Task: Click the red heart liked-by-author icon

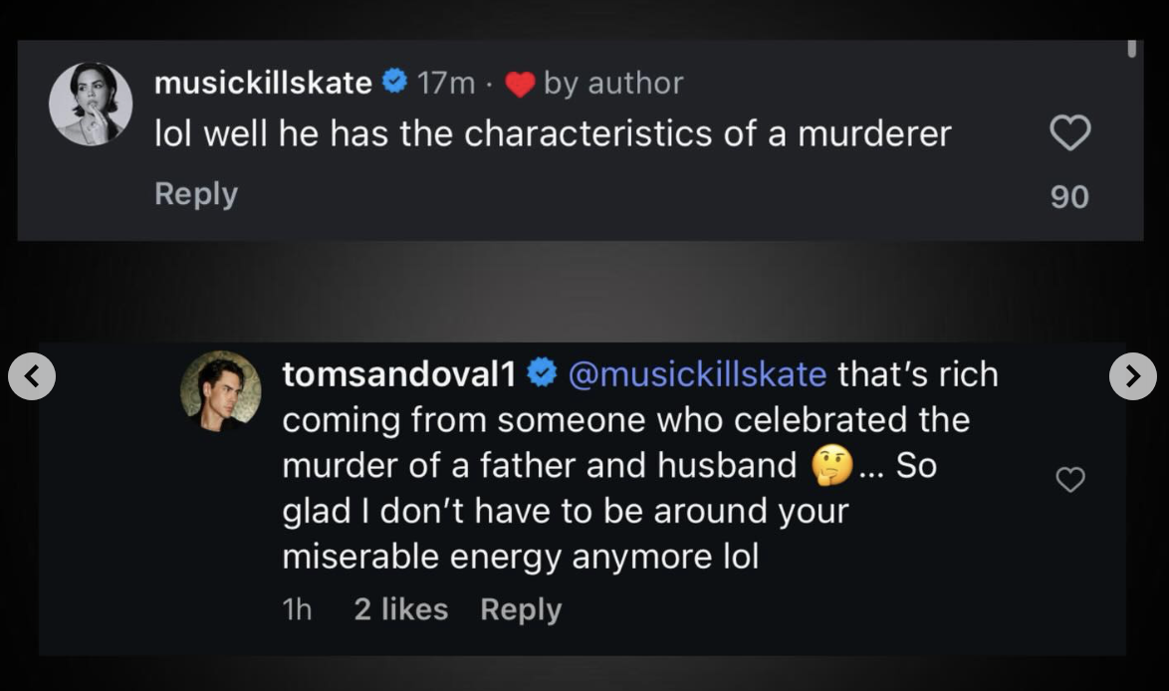Action: (520, 86)
